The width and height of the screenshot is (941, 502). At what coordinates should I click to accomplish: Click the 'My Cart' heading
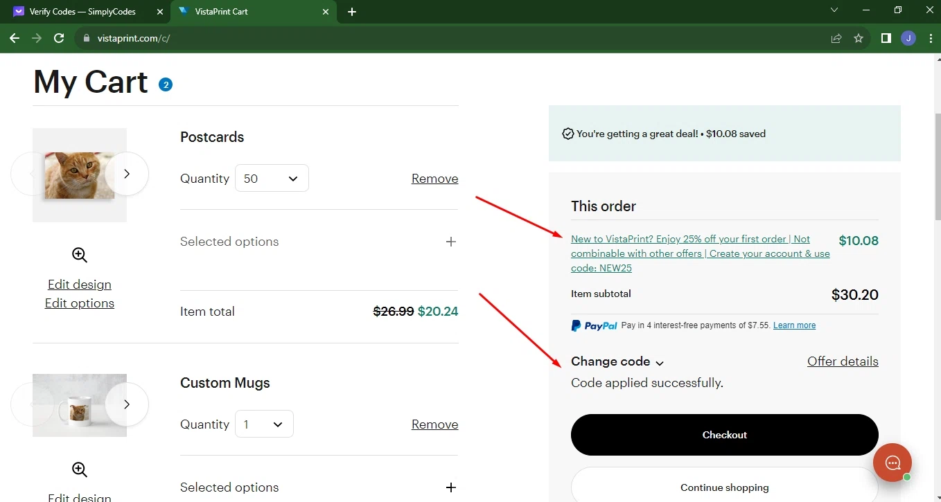(91, 82)
